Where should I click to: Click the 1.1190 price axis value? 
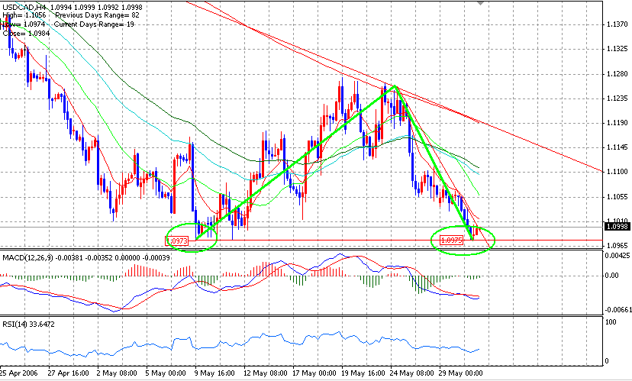(x=617, y=123)
